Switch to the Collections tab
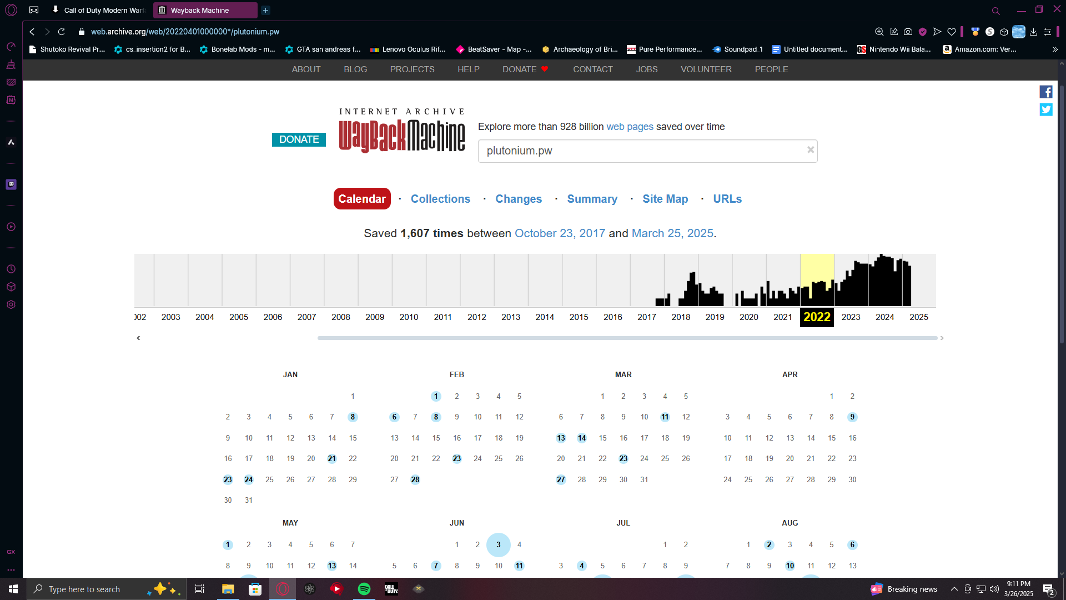1066x600 pixels. tap(440, 199)
